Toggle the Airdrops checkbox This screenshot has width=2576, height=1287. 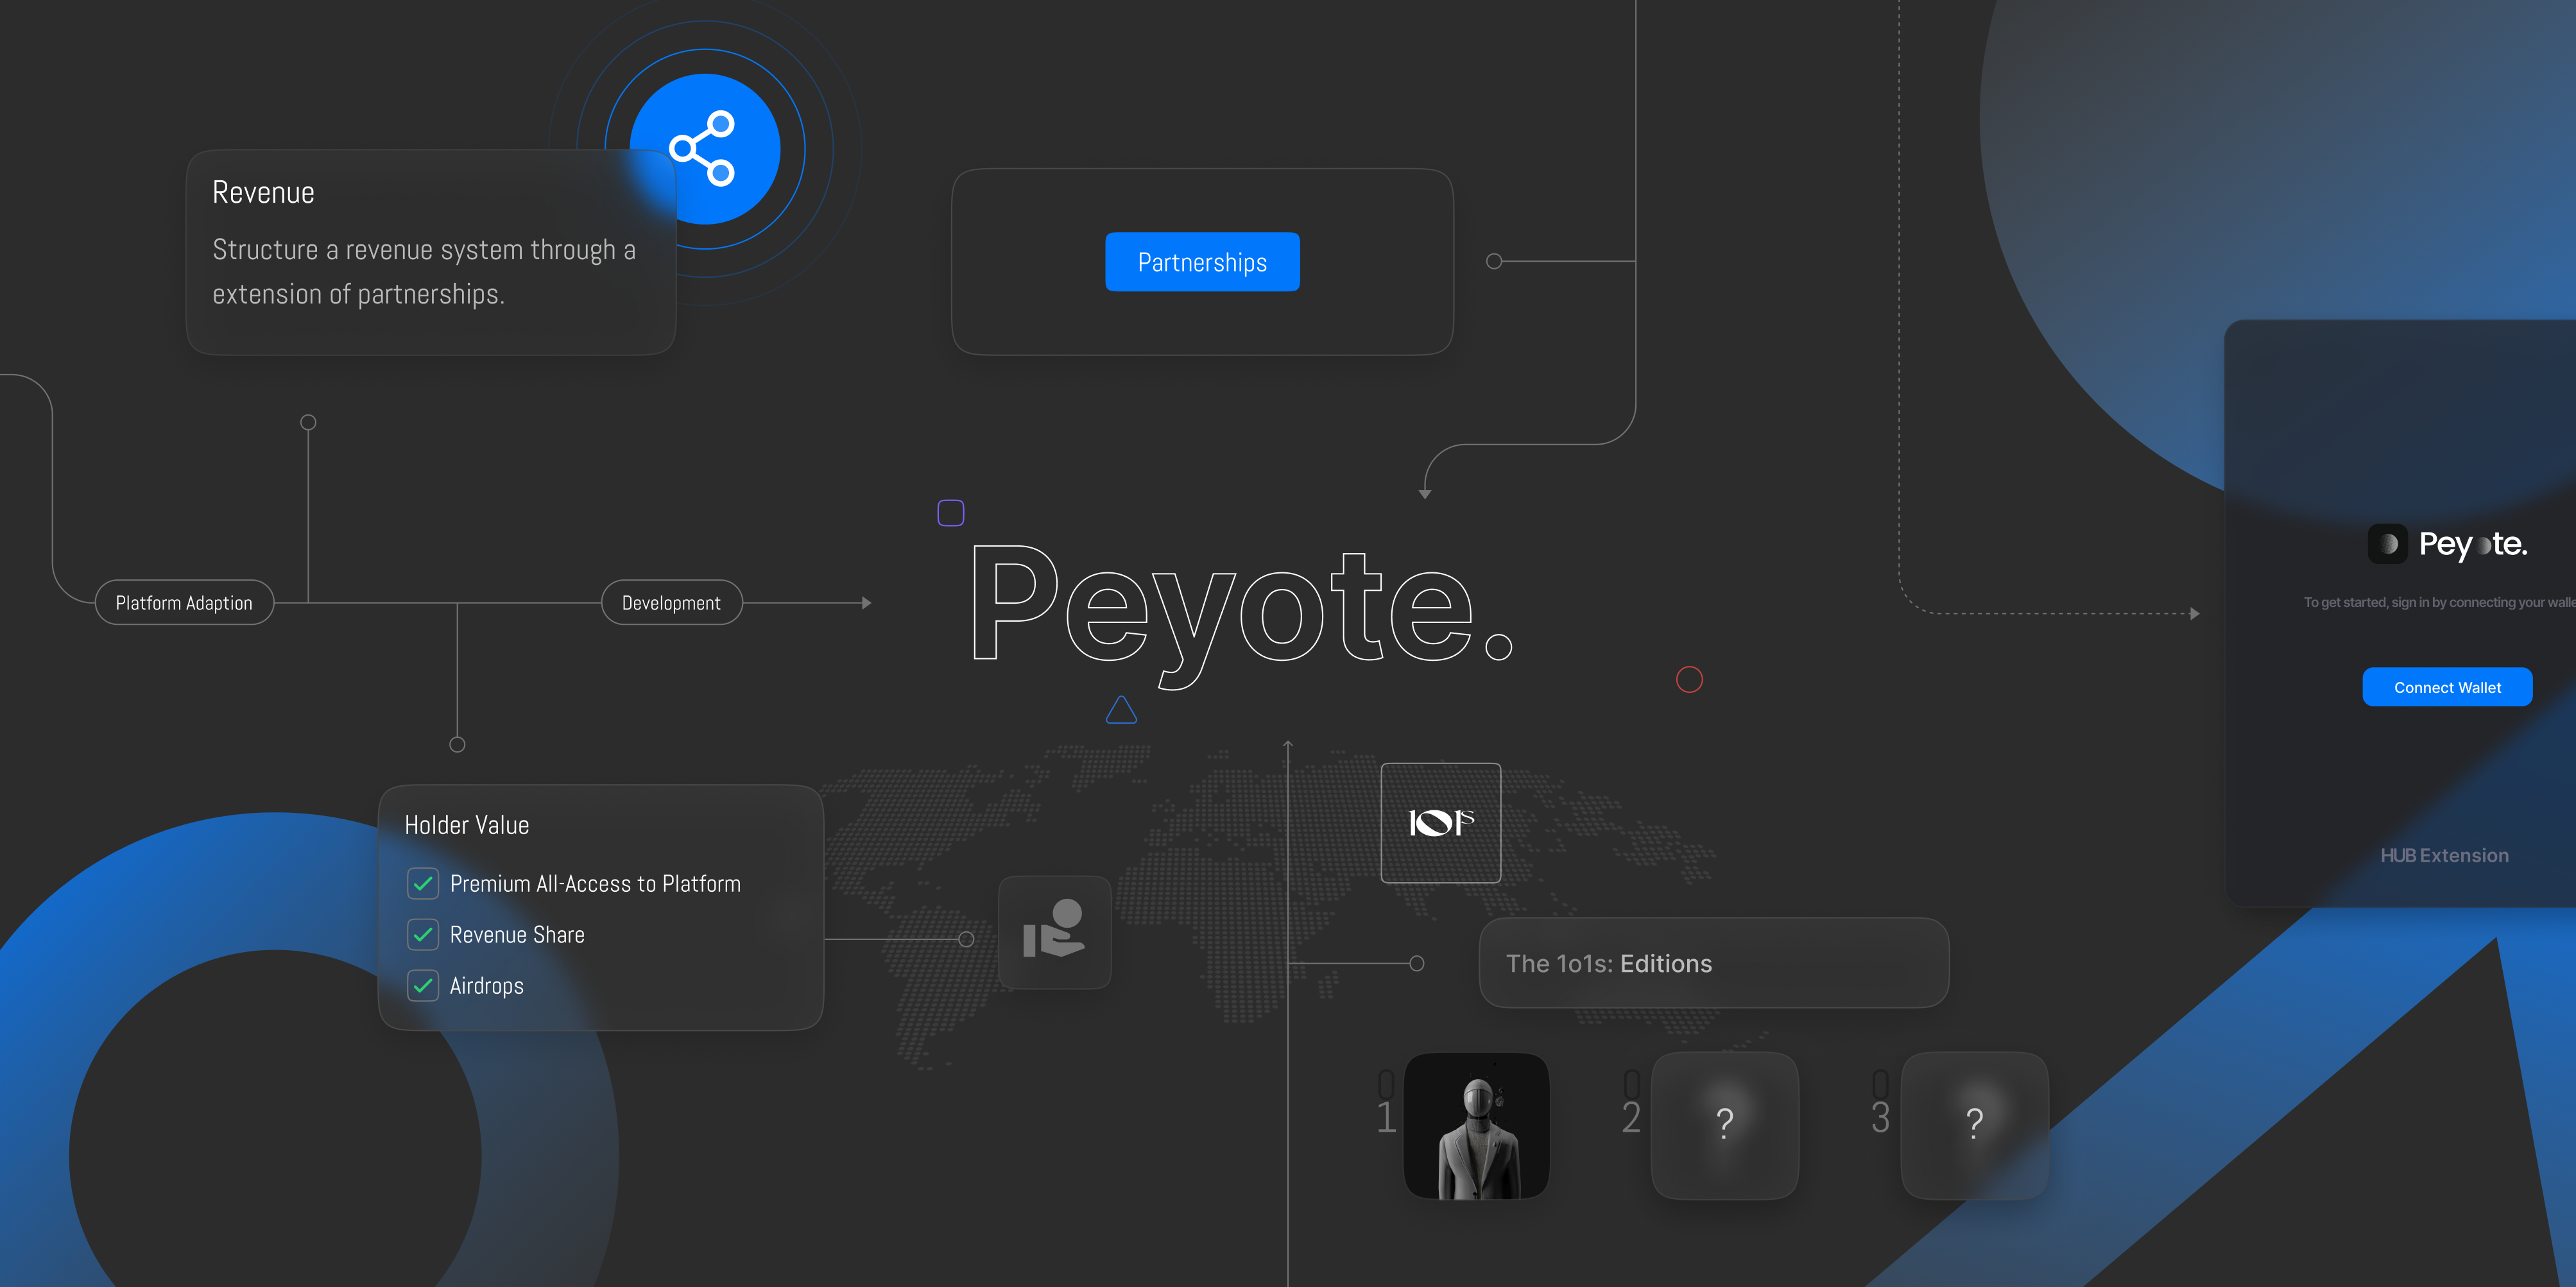[423, 986]
